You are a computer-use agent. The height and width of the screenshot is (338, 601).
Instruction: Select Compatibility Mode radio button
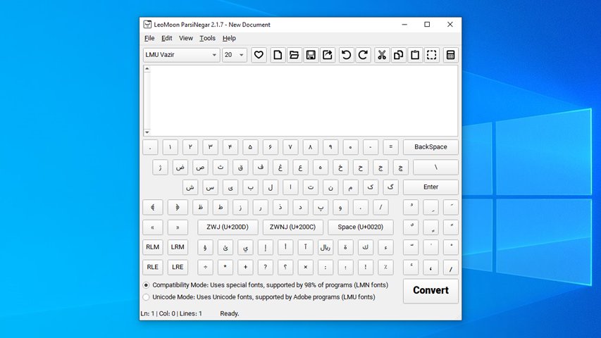point(147,285)
